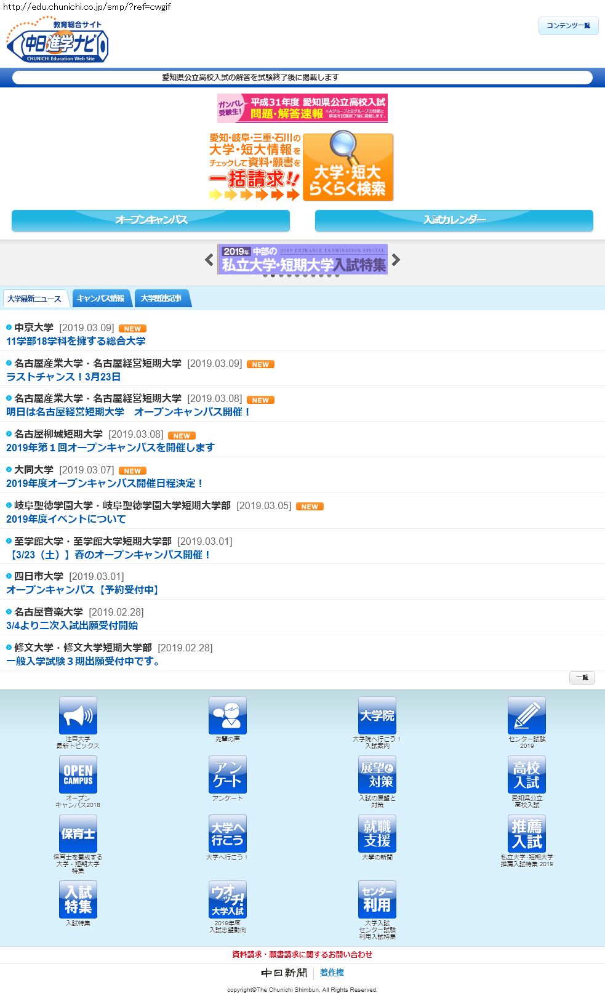605x993 pixels.
Task: Click the オープンキャンパス button
Action: click(151, 220)
